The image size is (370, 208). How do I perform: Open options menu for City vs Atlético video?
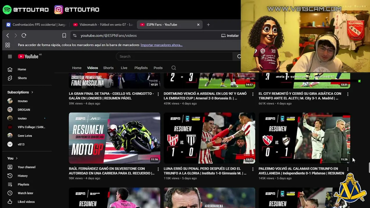pos(348,94)
